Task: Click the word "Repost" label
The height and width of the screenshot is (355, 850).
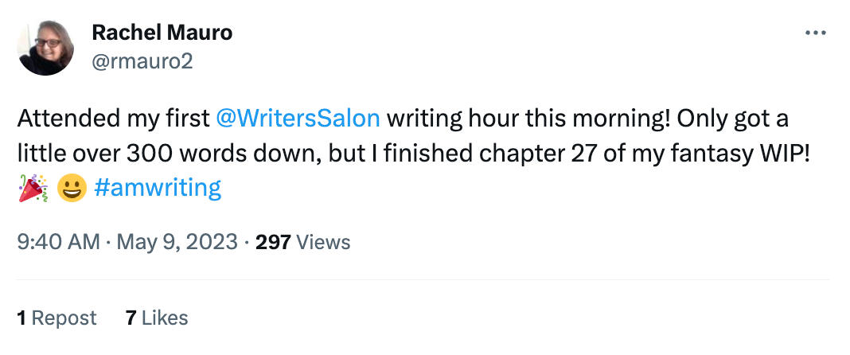Action: [64, 318]
